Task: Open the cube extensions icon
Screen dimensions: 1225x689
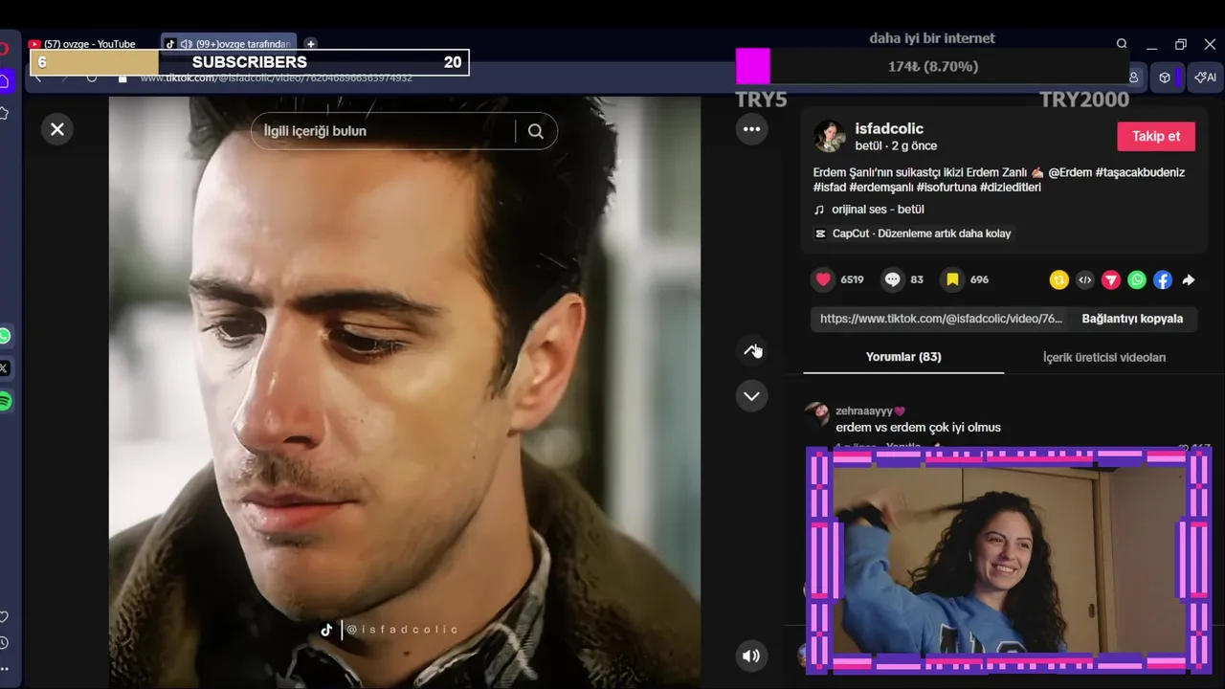Action: (1165, 78)
